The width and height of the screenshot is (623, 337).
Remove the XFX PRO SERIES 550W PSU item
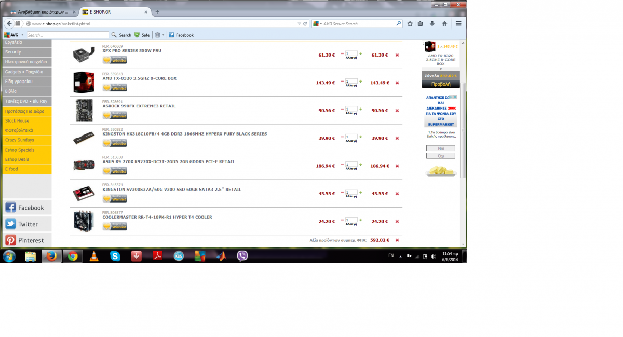click(397, 55)
